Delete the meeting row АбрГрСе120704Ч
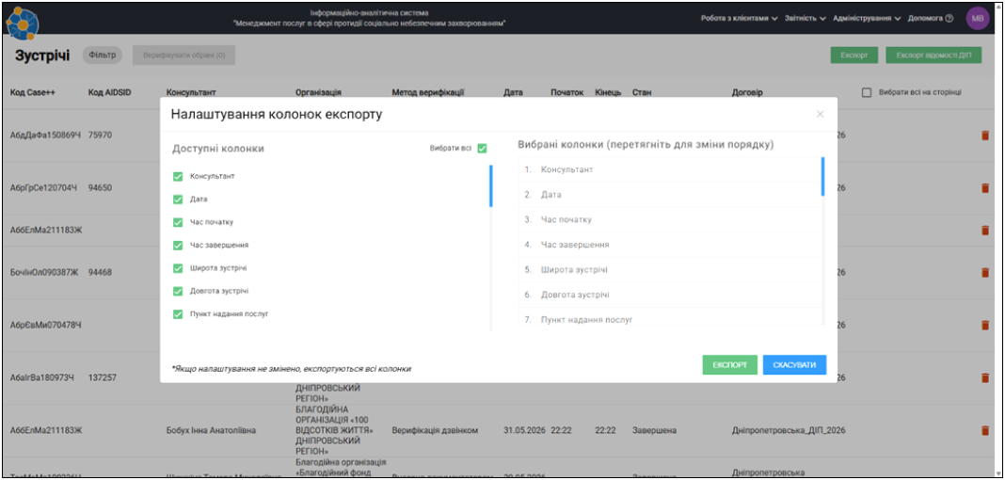1005x480 pixels. click(985, 188)
